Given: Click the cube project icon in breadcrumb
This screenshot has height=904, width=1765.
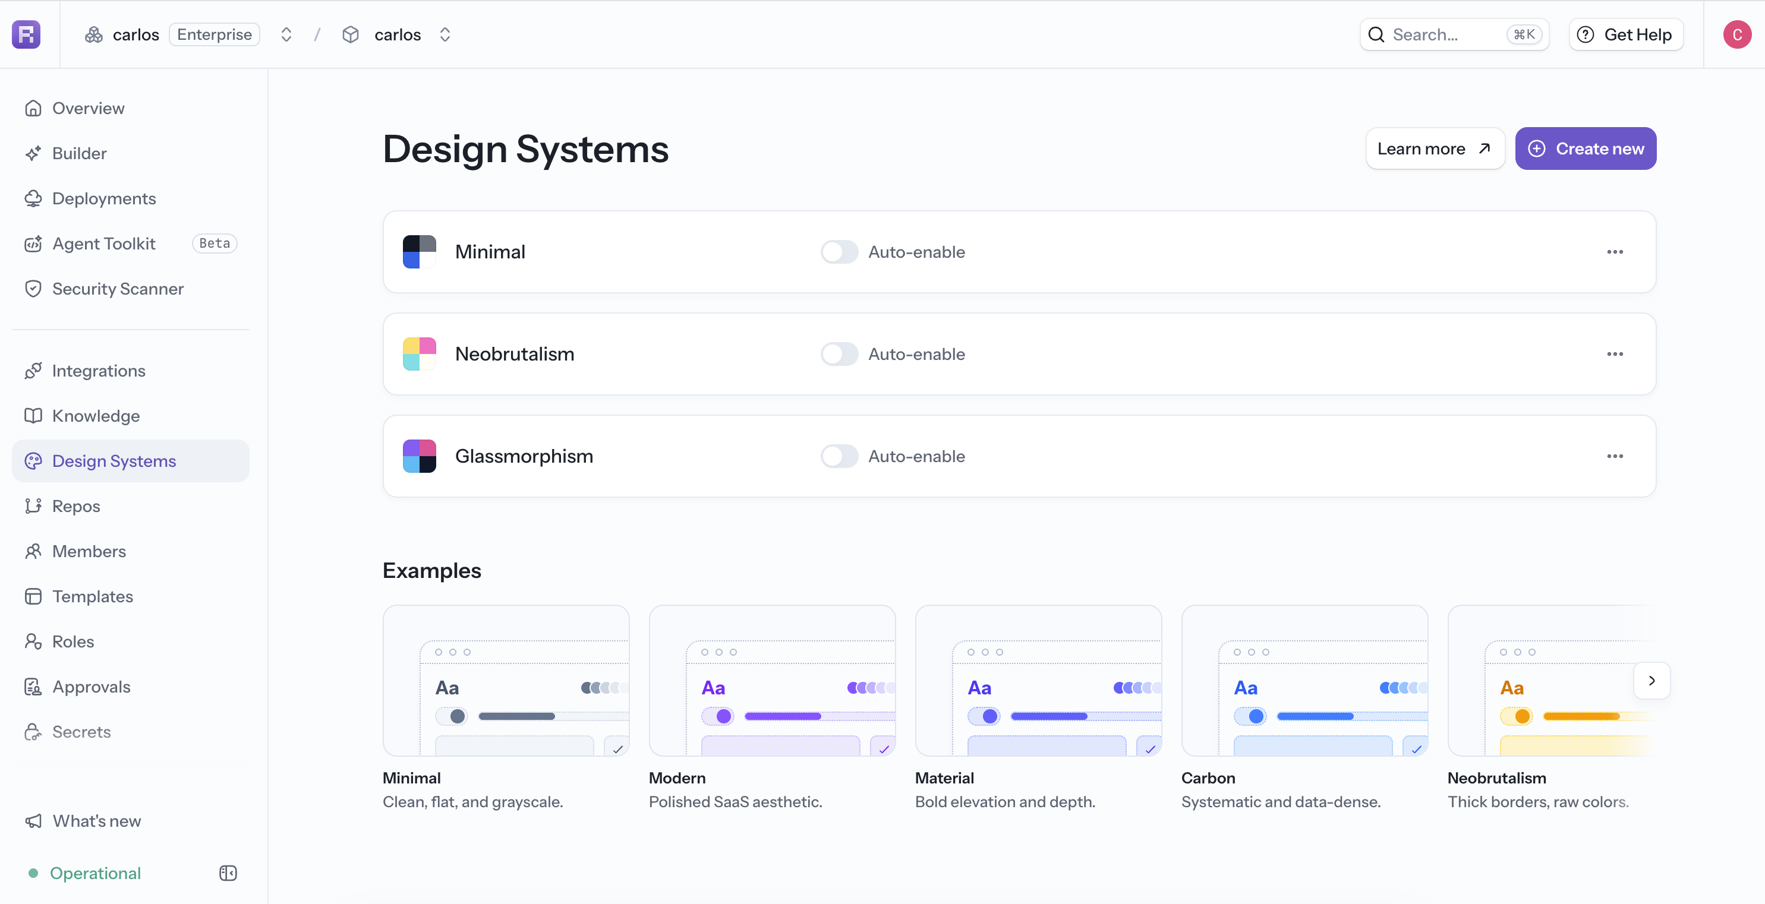Looking at the screenshot, I should (351, 34).
